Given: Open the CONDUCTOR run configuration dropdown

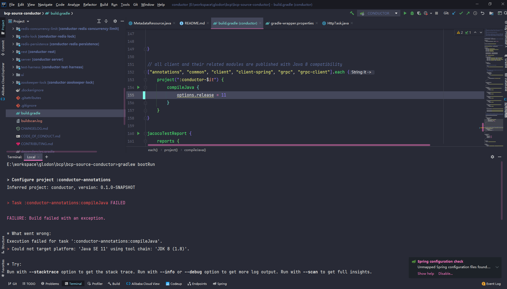Looking at the screenshot, I should [396, 13].
